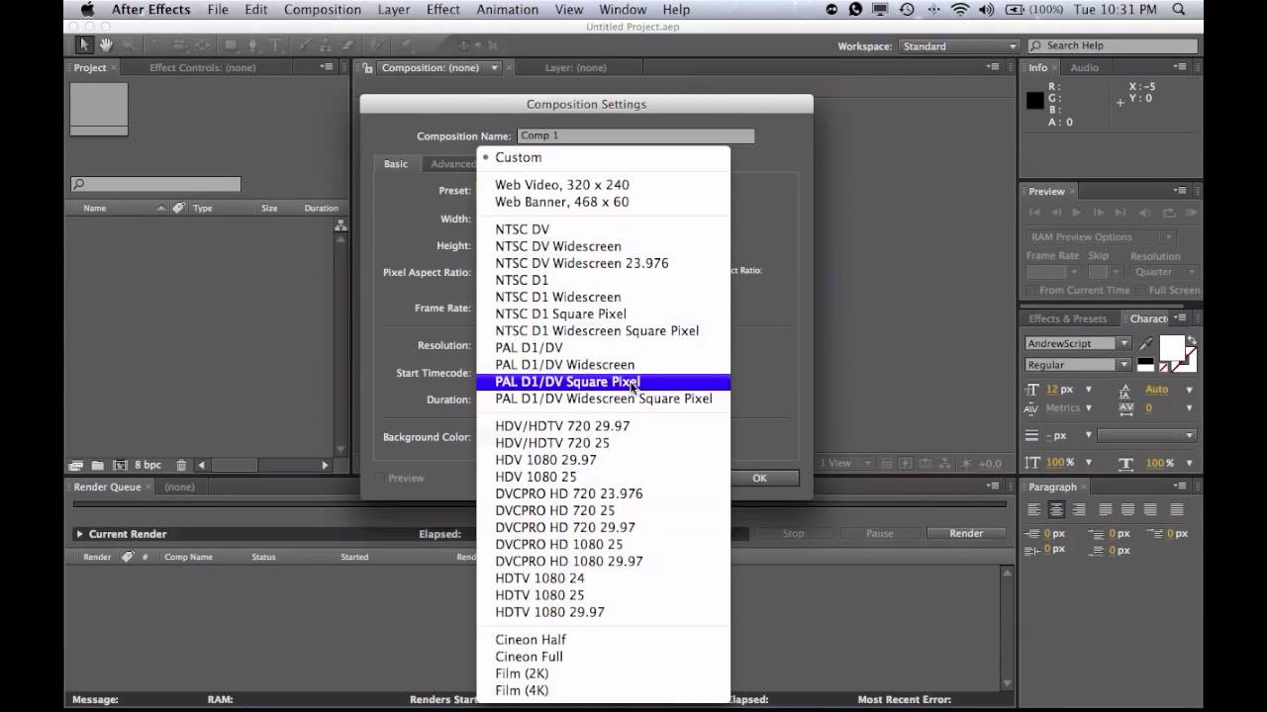1267x712 pixels.
Task: Open the Quarter resolution dropdown
Action: (1164, 272)
